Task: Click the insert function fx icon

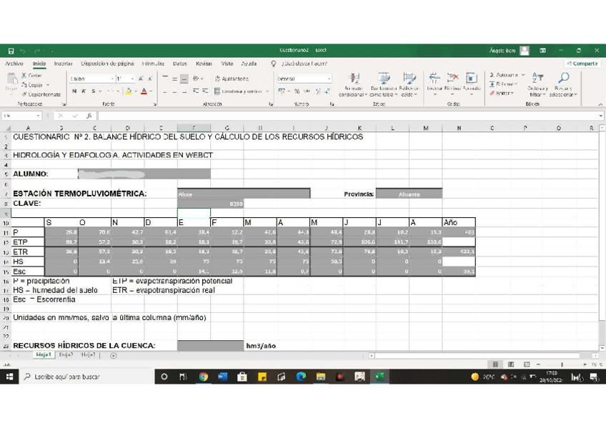Action: pos(89,116)
